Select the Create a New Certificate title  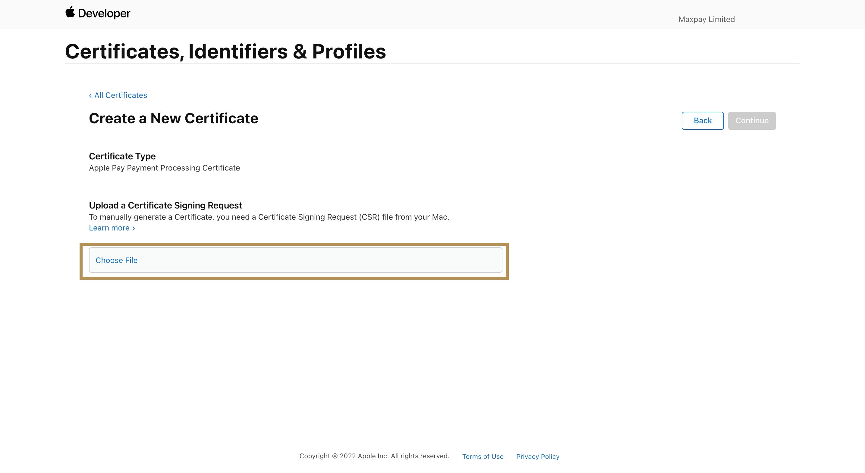point(173,118)
